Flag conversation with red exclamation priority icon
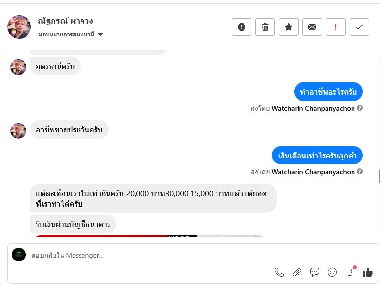 pyautogui.click(x=336, y=27)
